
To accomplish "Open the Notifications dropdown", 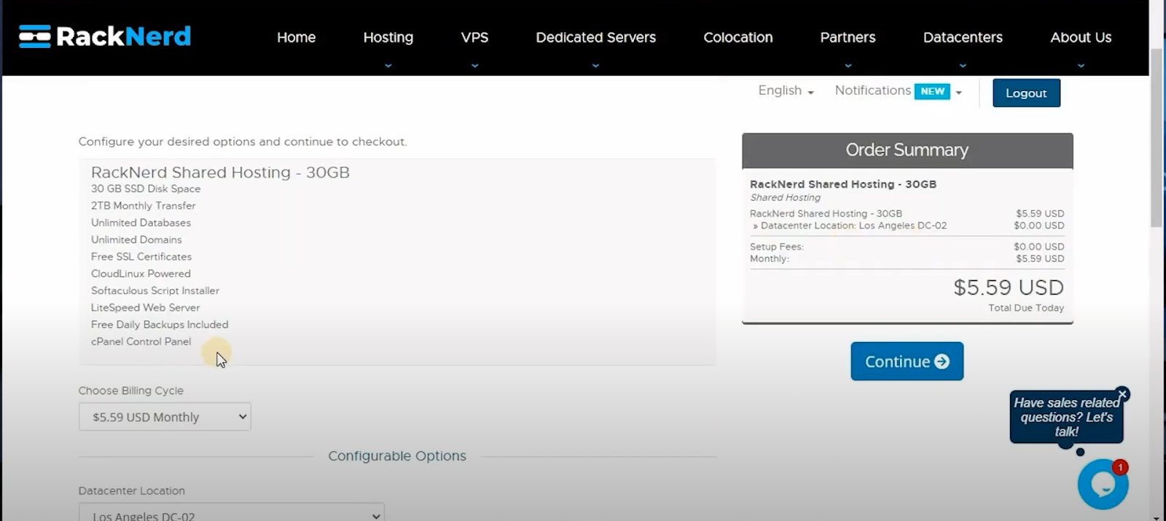I will click(899, 91).
